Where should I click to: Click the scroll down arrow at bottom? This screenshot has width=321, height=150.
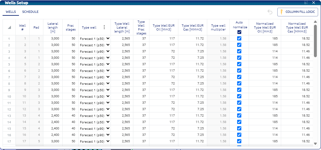point(316,144)
